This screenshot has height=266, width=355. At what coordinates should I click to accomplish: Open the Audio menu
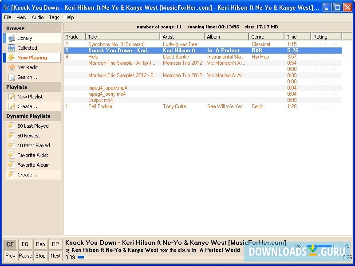click(x=38, y=17)
